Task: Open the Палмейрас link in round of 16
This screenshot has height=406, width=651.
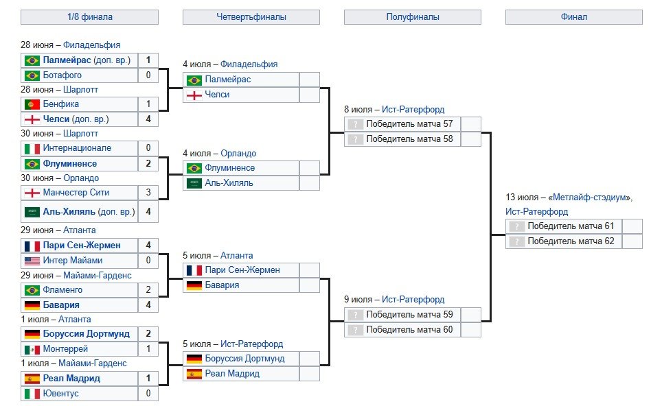Action: 67,60
